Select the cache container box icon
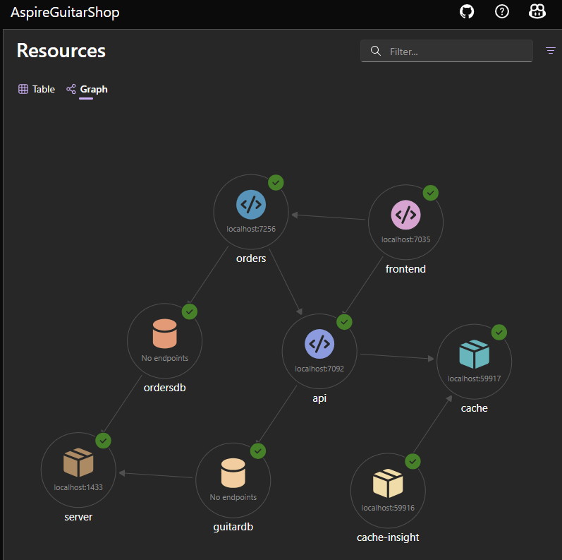 (x=474, y=355)
